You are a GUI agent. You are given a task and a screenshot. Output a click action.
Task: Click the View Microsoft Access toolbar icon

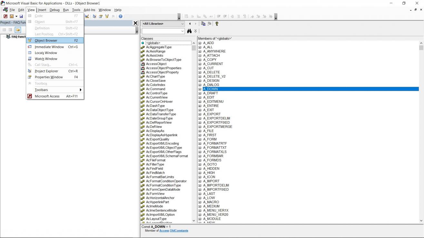(5, 16)
